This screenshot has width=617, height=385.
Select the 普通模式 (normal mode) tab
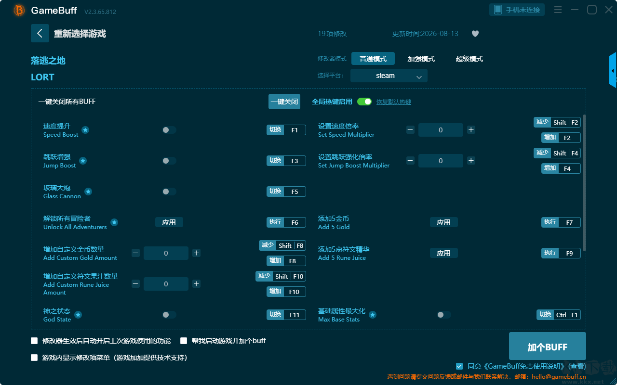373,59
